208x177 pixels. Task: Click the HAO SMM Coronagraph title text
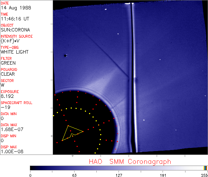coord(130,162)
